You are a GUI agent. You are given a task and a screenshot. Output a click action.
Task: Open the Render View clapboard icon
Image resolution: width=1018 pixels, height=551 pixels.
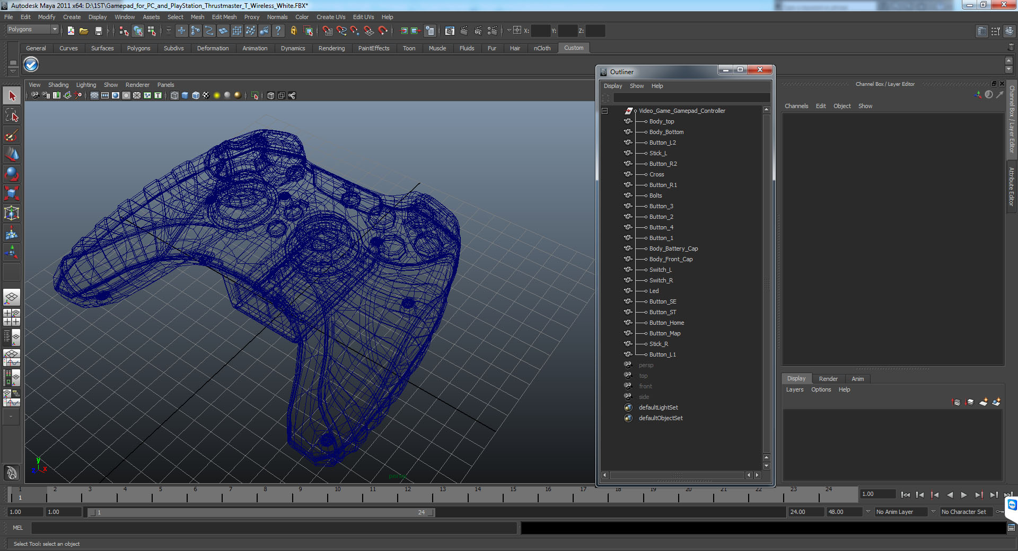[450, 31]
